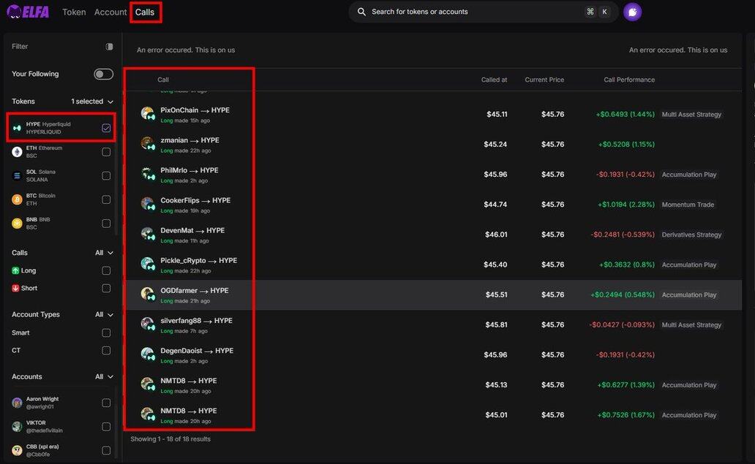Image resolution: width=755 pixels, height=464 pixels.
Task: Expand the Tokens 1 selected dropdown
Action: pos(92,102)
